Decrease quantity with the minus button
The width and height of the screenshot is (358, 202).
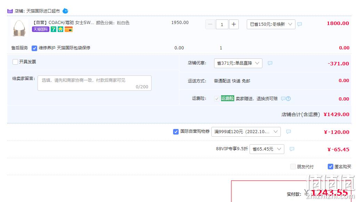(210, 24)
